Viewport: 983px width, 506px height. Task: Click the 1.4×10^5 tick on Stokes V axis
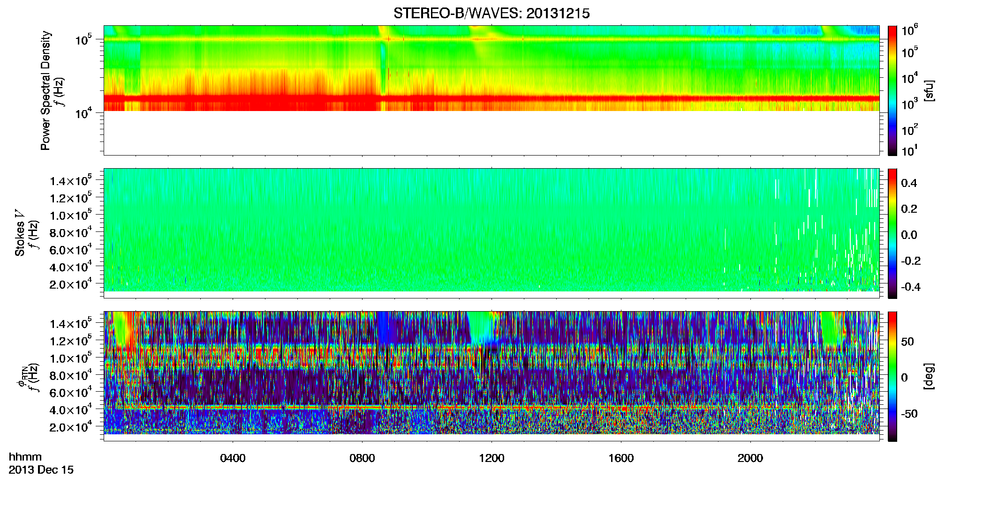click(71, 180)
